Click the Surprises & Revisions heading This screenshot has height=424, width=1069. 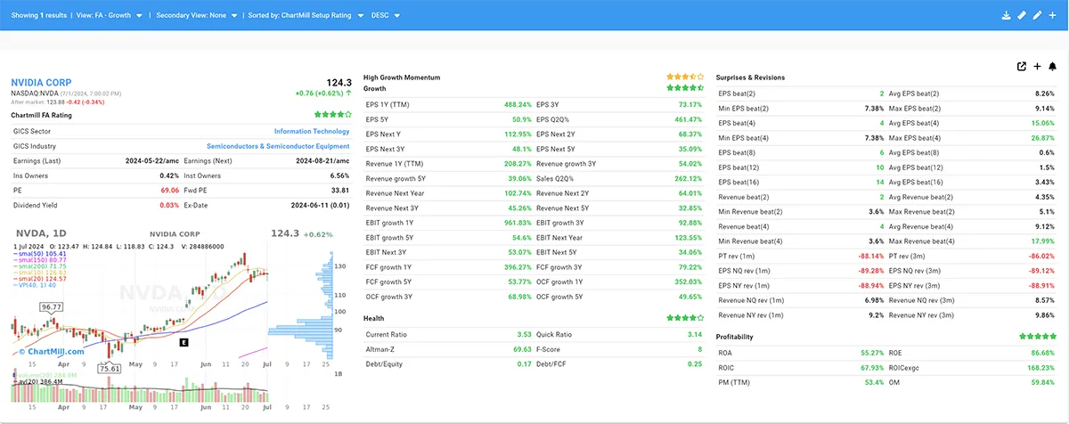pos(751,77)
